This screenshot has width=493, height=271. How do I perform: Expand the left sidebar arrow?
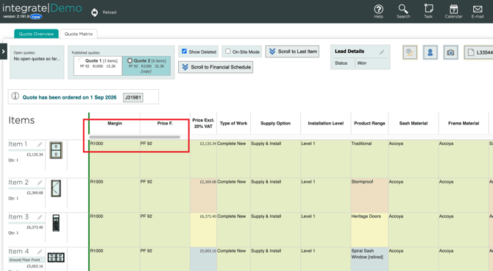click(3, 52)
